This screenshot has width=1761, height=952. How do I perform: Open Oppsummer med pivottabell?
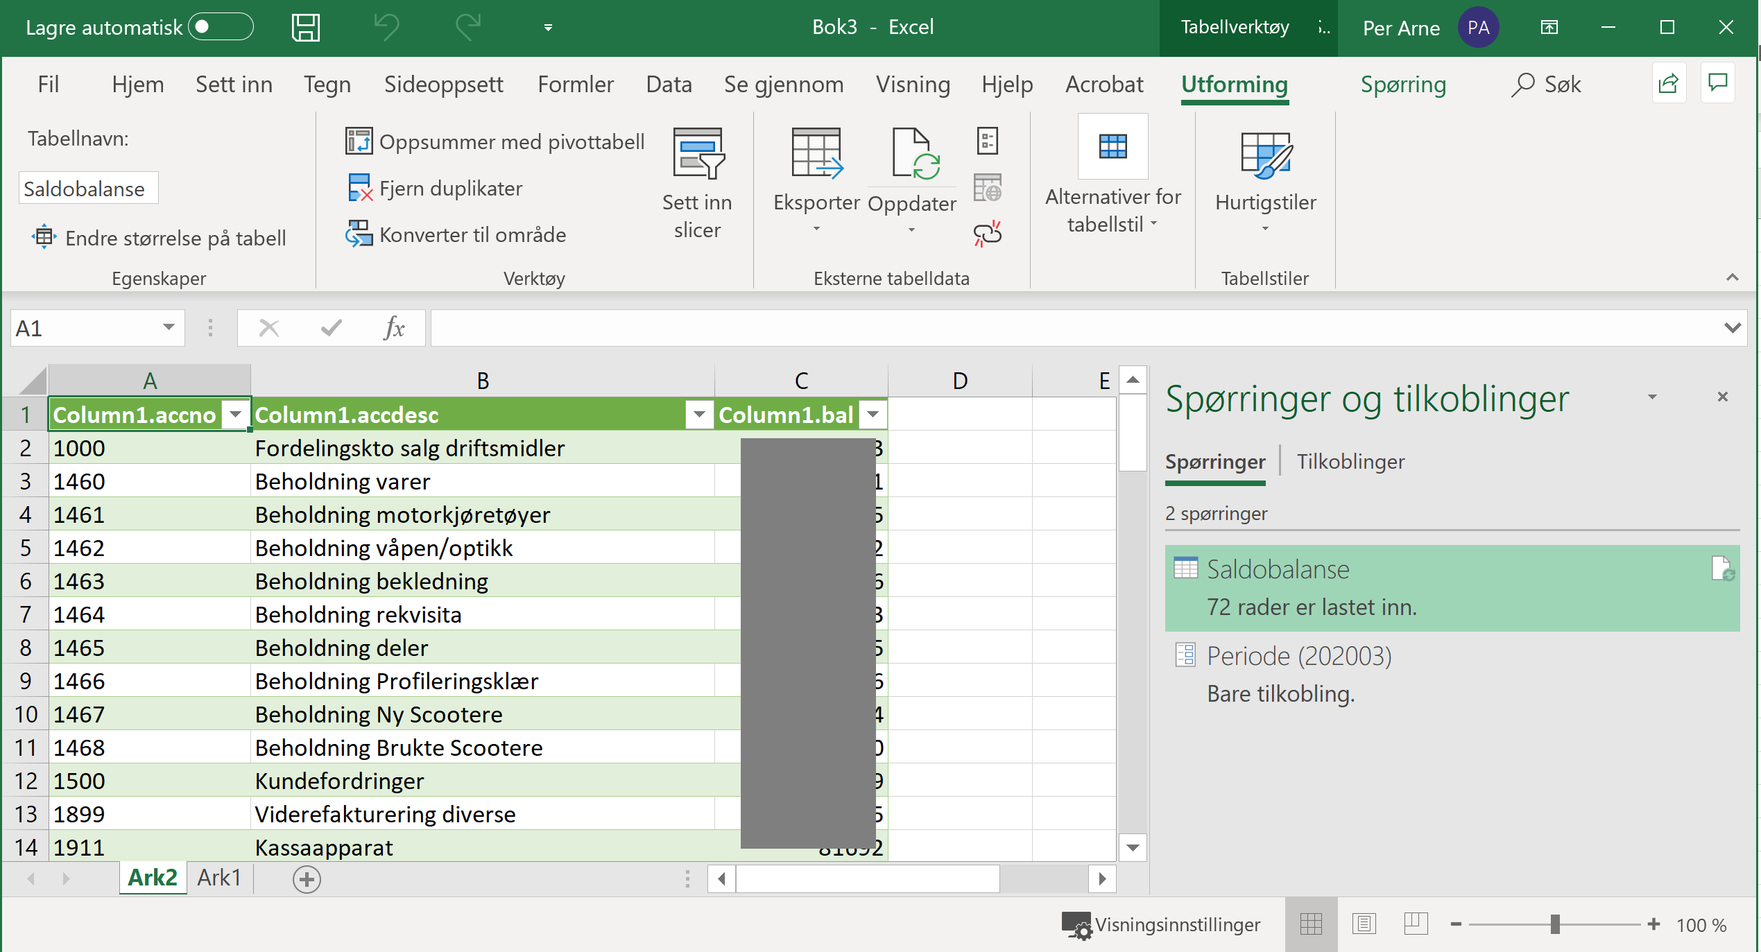point(495,142)
